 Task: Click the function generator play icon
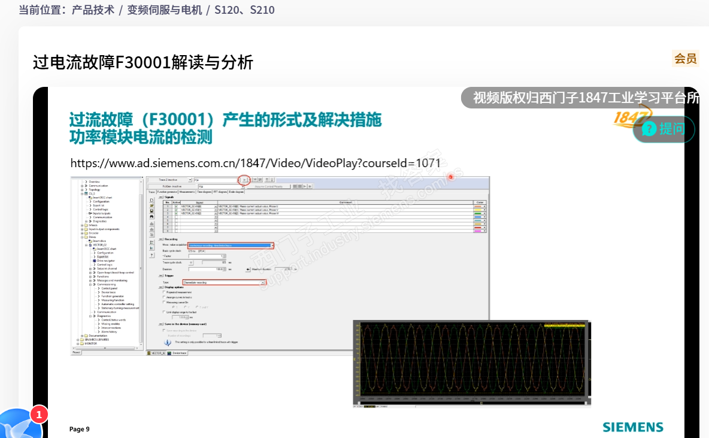304,186
